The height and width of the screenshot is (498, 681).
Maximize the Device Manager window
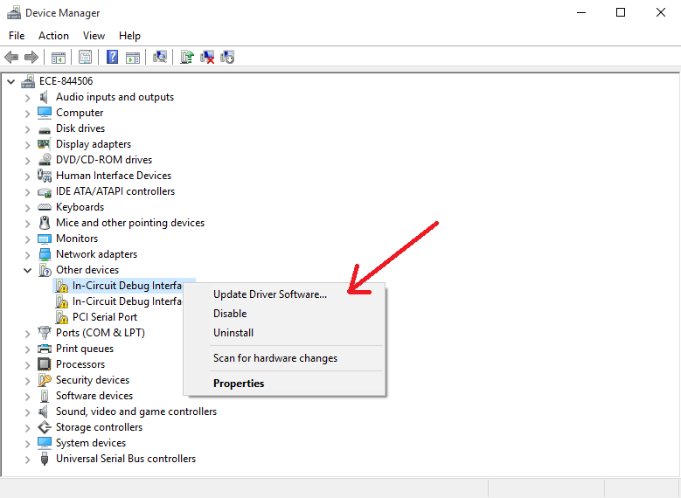(621, 12)
